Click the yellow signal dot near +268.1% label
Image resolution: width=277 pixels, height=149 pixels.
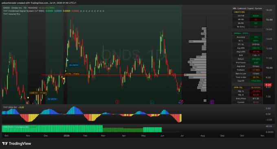[28, 98]
